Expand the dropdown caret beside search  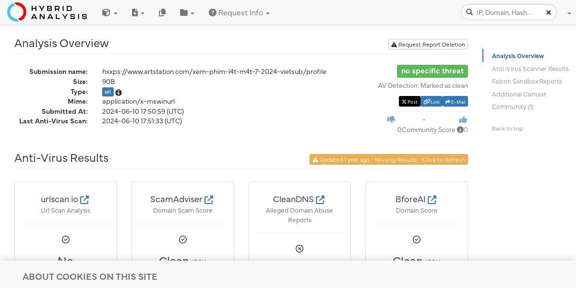(569, 13)
